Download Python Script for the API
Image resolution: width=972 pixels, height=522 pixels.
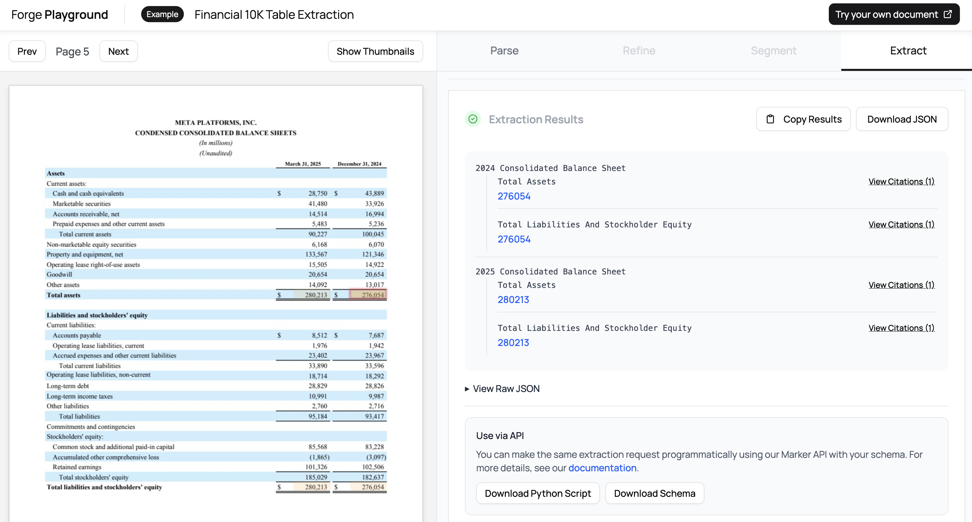[537, 493]
